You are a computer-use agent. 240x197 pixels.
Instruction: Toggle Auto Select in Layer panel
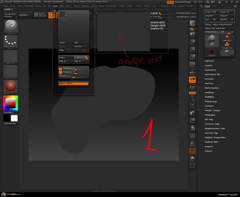pos(74,84)
